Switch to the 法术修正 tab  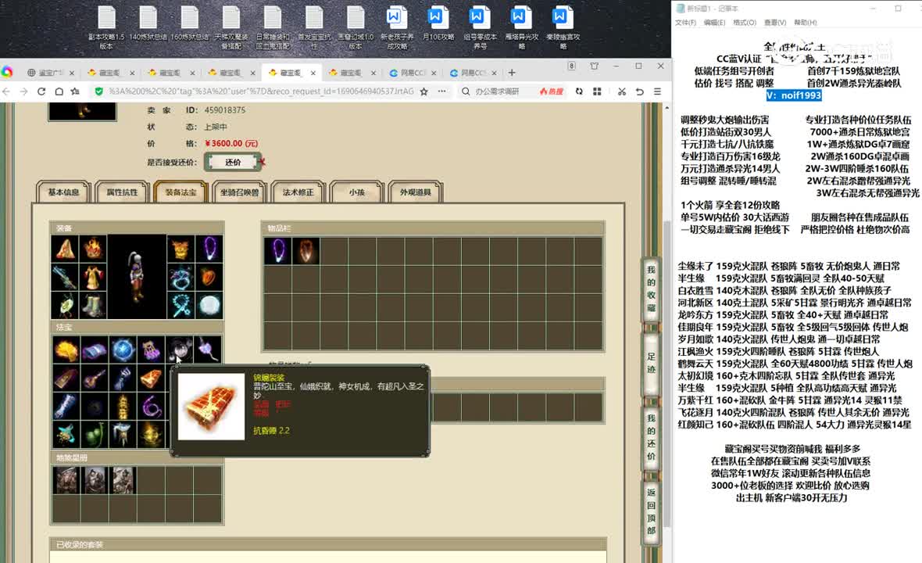(298, 192)
